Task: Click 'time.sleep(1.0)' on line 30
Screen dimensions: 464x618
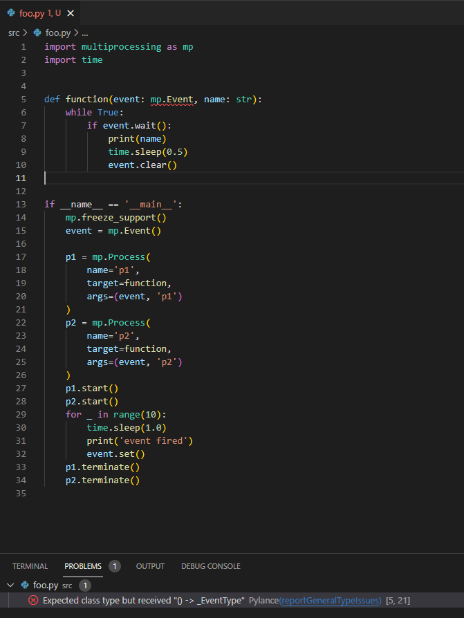Action: [127, 428]
